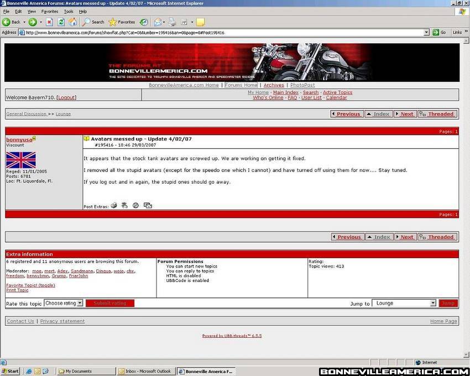Click the yellow book icon beside post title
The image size is (470, 376).
(x=86, y=139)
